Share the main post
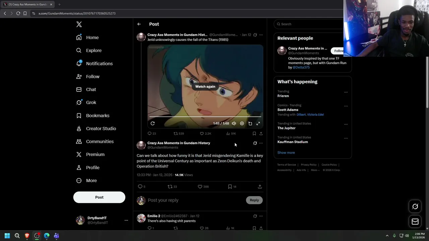 pyautogui.click(x=260, y=186)
